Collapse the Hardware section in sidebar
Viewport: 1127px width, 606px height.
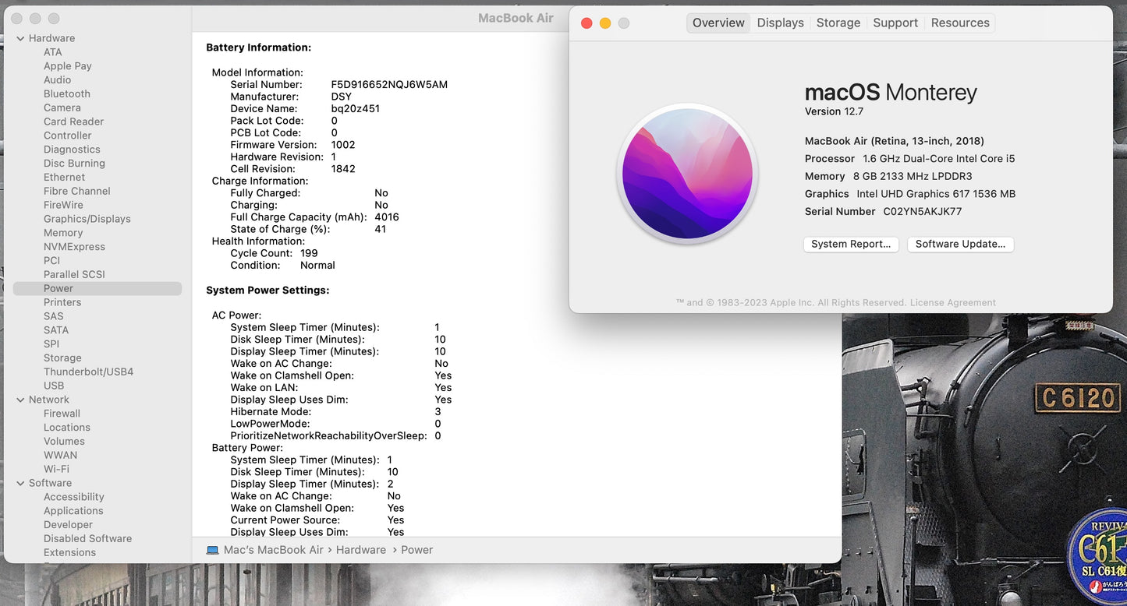click(x=20, y=38)
